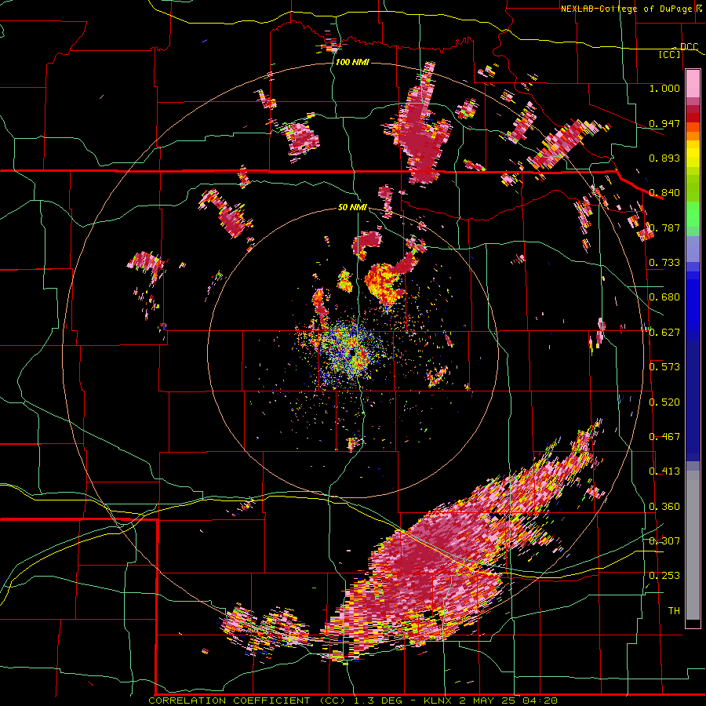
Task: Click the 2 MAY 25 04:20 timestamp
Action: pyautogui.click(x=508, y=701)
